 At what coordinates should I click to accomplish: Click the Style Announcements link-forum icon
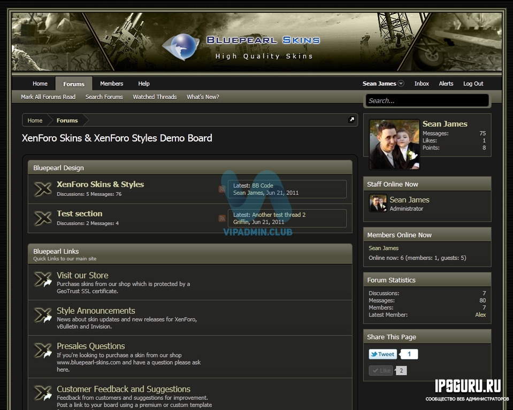tap(43, 315)
